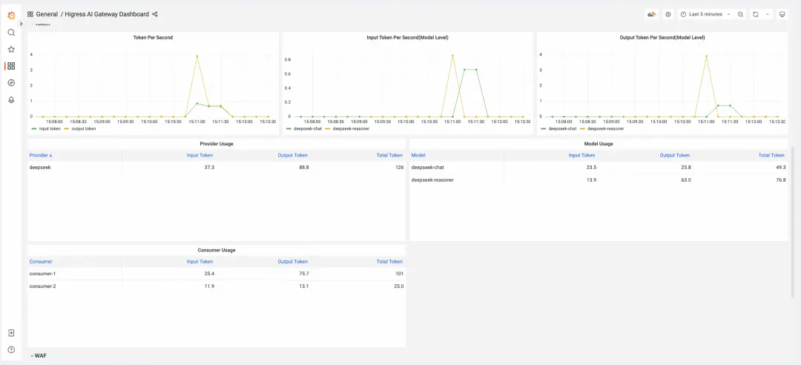801x365 pixels.
Task: Click the yellow peak point in Token Per Second chart
Action: click(x=197, y=56)
